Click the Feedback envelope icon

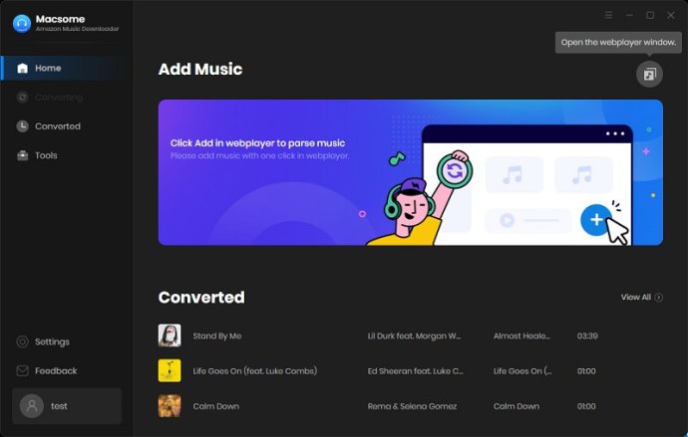tap(22, 371)
